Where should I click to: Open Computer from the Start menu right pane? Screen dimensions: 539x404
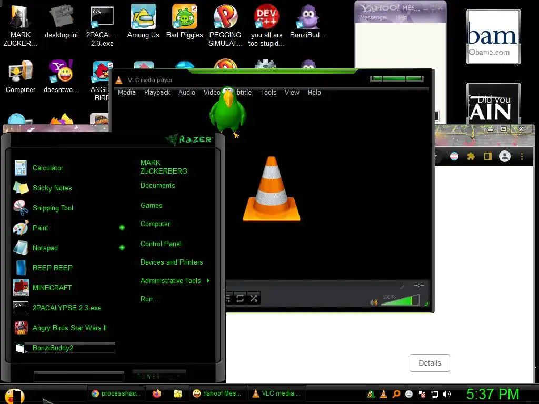(155, 224)
